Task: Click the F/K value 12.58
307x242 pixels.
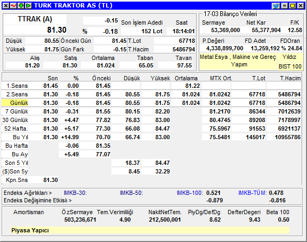Action: 295,30
